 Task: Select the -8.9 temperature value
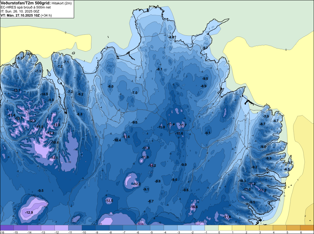coord(203,86)
